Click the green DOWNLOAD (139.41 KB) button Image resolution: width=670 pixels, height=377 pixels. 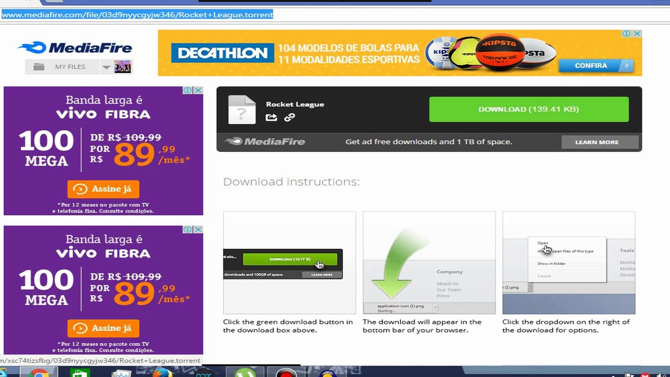[x=529, y=109]
